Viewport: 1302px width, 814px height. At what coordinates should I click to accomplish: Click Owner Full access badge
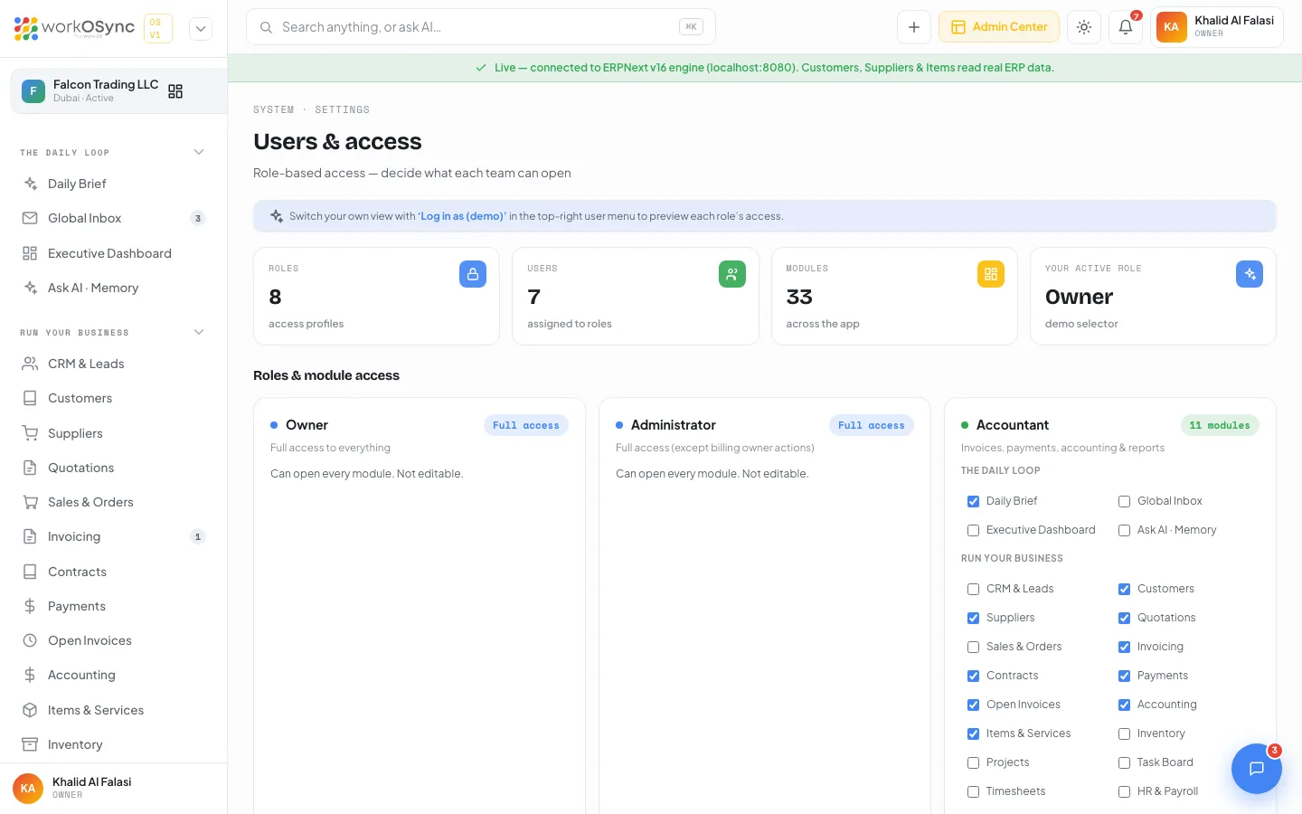pyautogui.click(x=526, y=425)
